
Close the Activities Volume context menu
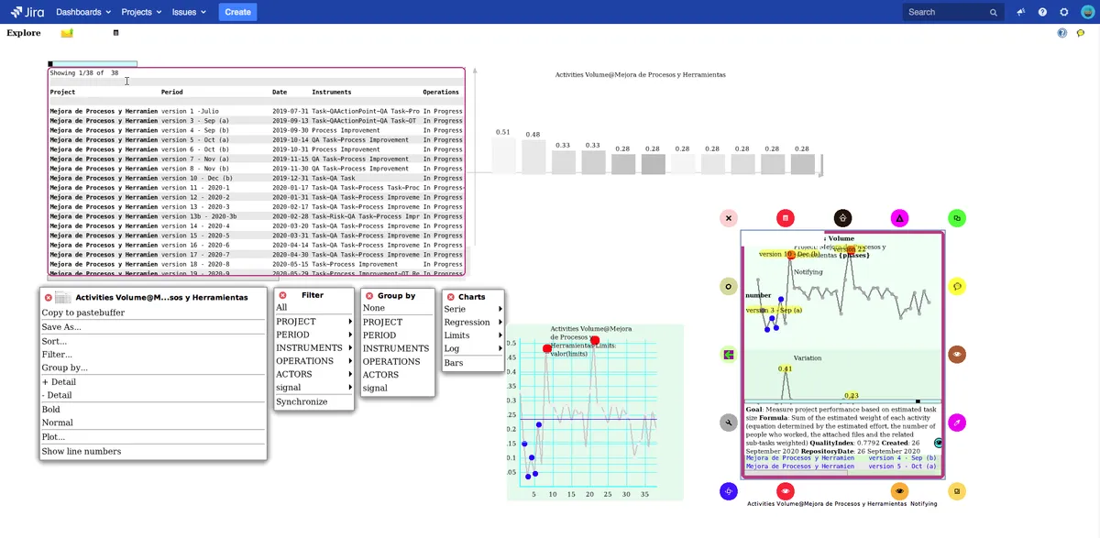click(48, 297)
